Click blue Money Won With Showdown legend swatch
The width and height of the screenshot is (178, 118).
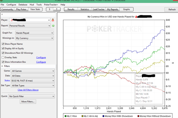tap(103, 116)
